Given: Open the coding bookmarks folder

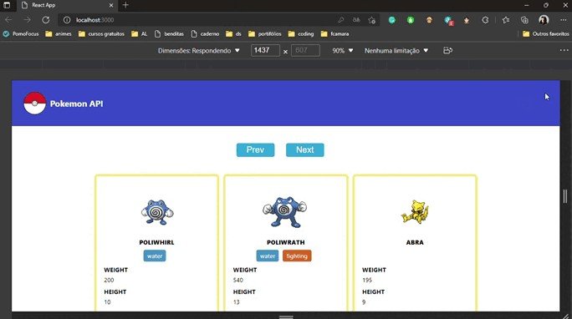Looking at the screenshot, I should [301, 34].
